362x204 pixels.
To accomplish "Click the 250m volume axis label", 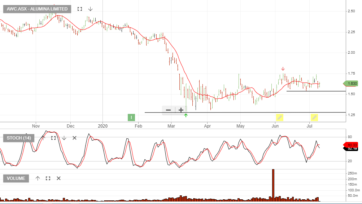I will pyautogui.click(x=352, y=173).
